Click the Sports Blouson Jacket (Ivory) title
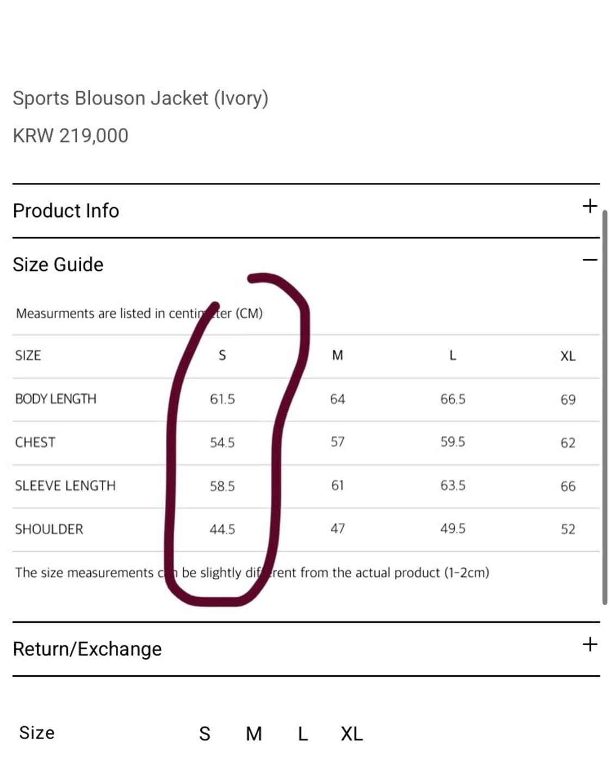The width and height of the screenshot is (612, 778). (x=140, y=98)
